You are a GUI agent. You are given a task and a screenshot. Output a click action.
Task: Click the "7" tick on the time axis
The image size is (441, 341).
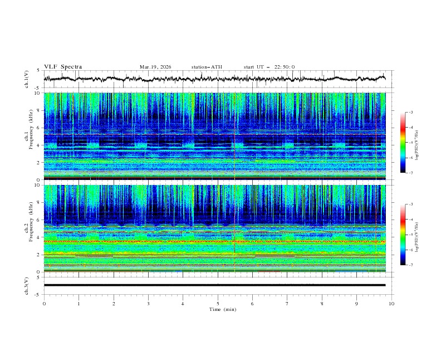coord(287,304)
